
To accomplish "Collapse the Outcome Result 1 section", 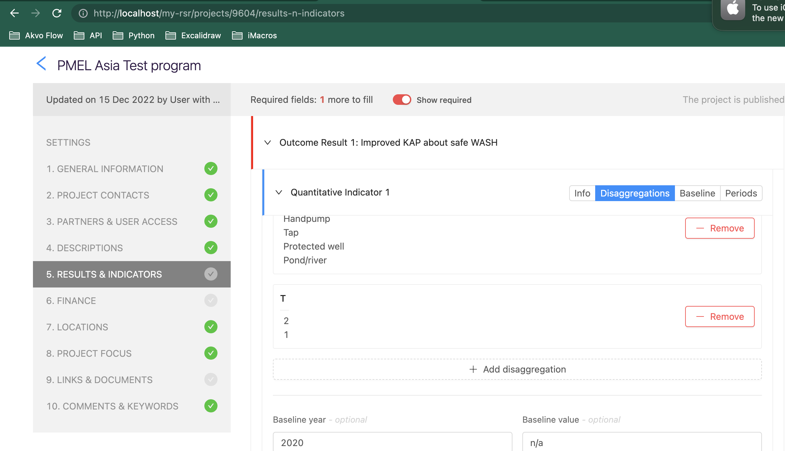I will 268,142.
